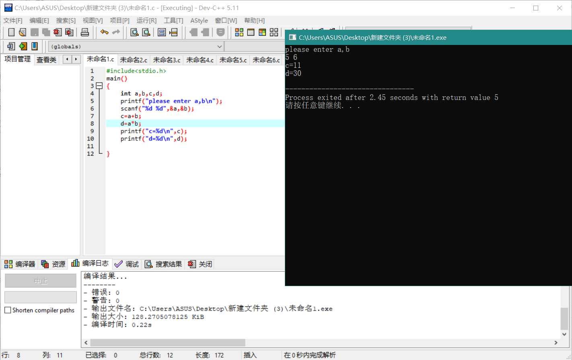Switch to the 未命名5.c editor tab

click(x=233, y=60)
